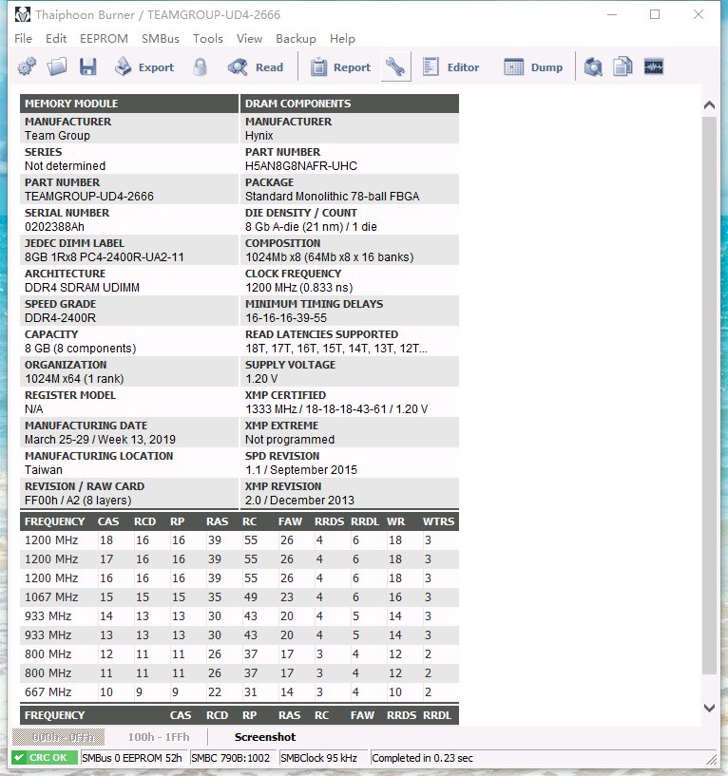Open the EEPROM menu
The width and height of the screenshot is (728, 776).
pos(104,39)
